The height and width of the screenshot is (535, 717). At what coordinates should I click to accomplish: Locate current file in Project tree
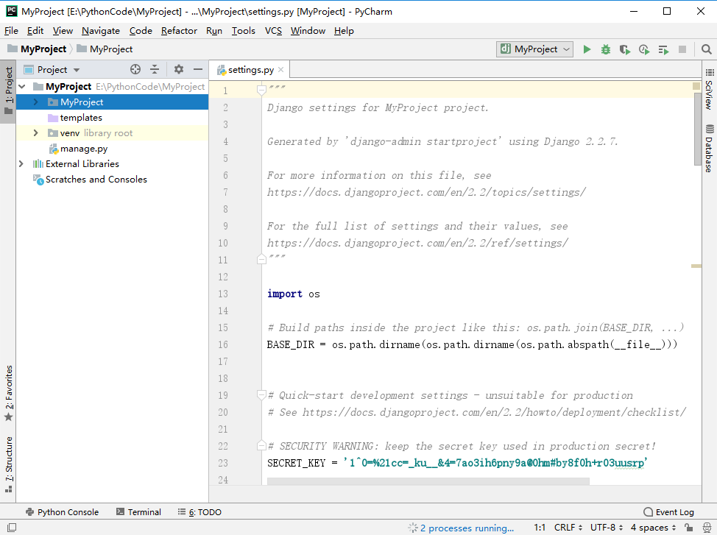pyautogui.click(x=135, y=69)
